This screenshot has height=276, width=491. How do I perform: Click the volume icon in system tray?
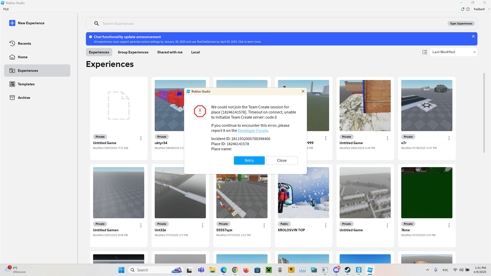[461, 270]
